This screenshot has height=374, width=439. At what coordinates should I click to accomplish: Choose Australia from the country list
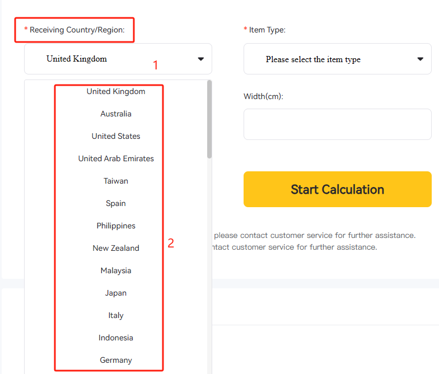[116, 114]
